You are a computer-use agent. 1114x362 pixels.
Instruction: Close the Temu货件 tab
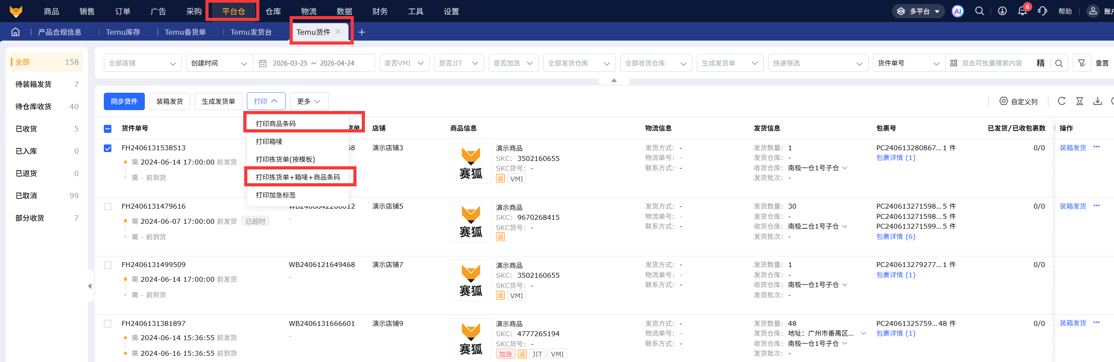(338, 32)
